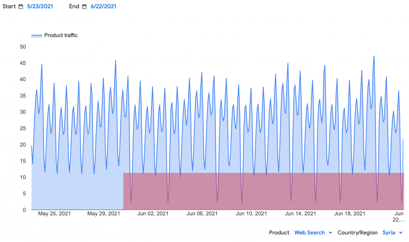Viewport: 409px width, 242px height.
Task: Expand the arrow beside Syria
Action: pos(400,233)
